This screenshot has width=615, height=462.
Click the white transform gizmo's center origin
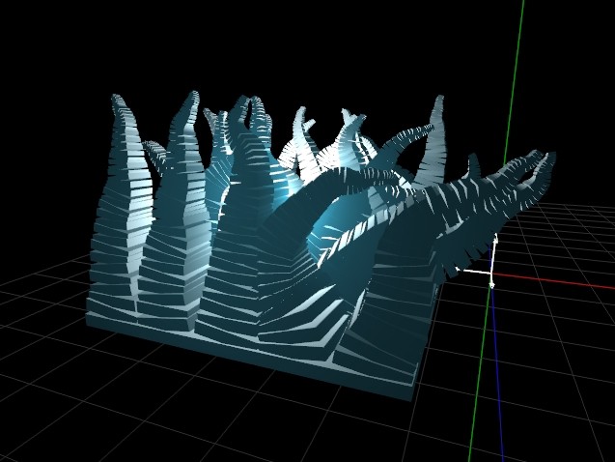[x=491, y=272]
